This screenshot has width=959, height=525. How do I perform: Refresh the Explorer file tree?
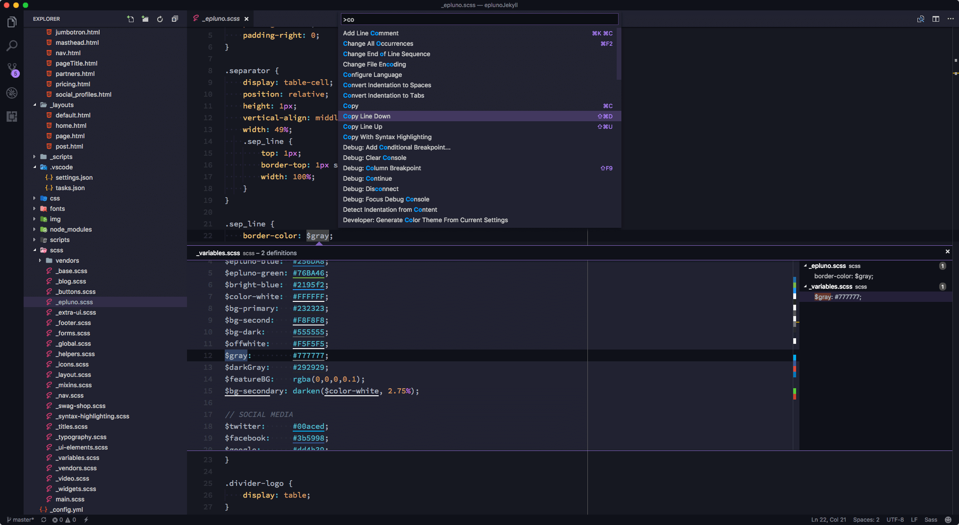160,19
